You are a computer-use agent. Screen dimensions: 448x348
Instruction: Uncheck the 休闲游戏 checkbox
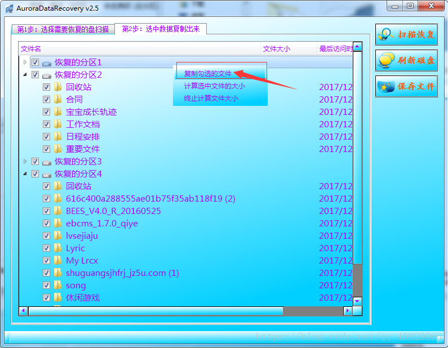[x=46, y=297]
